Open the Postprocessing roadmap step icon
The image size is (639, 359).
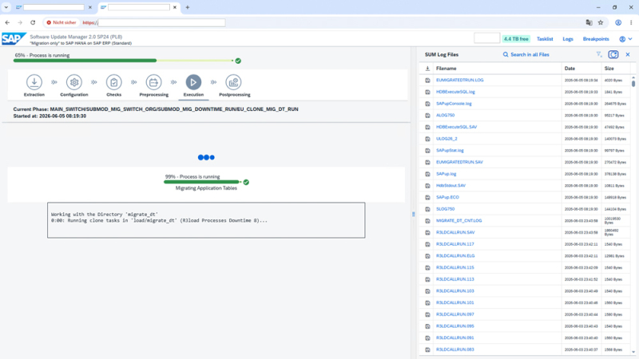point(233,82)
